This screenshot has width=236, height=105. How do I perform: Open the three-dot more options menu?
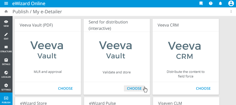[x=231, y=12]
